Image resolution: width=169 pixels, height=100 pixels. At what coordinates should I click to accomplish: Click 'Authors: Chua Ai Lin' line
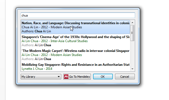pos(36,31)
